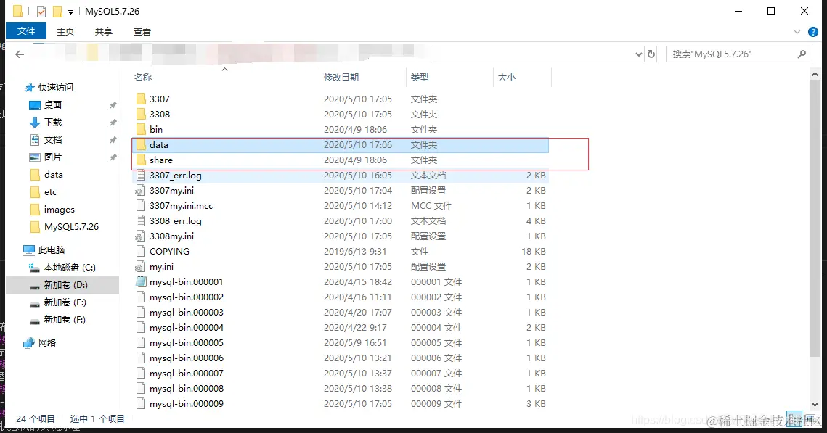Open Quick Access toolbar customize dropdown
The image size is (827, 433).
70,12
